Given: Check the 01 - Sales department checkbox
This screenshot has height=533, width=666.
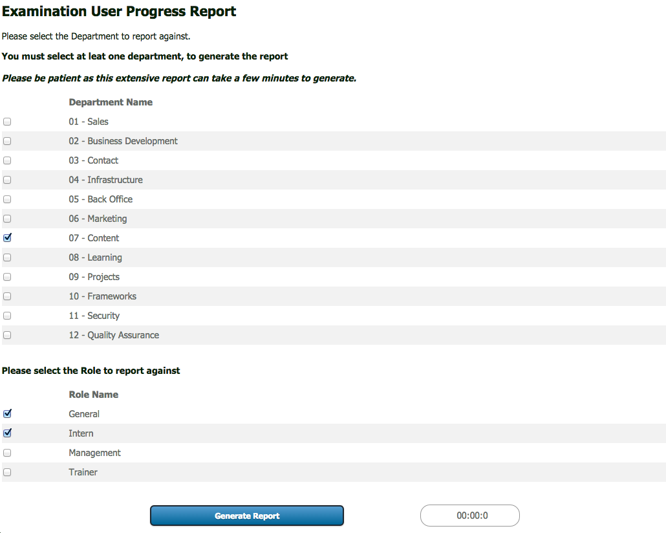Looking at the screenshot, I should click(6, 121).
